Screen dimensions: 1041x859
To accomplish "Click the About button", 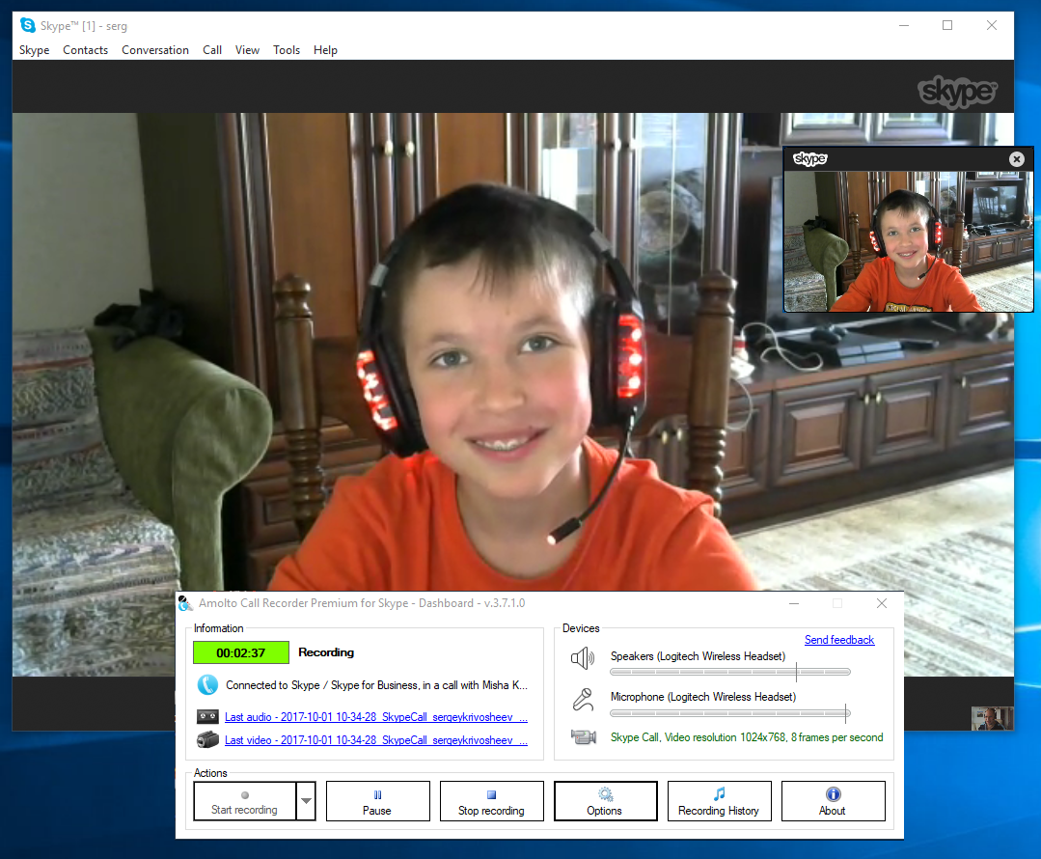I will coord(833,801).
